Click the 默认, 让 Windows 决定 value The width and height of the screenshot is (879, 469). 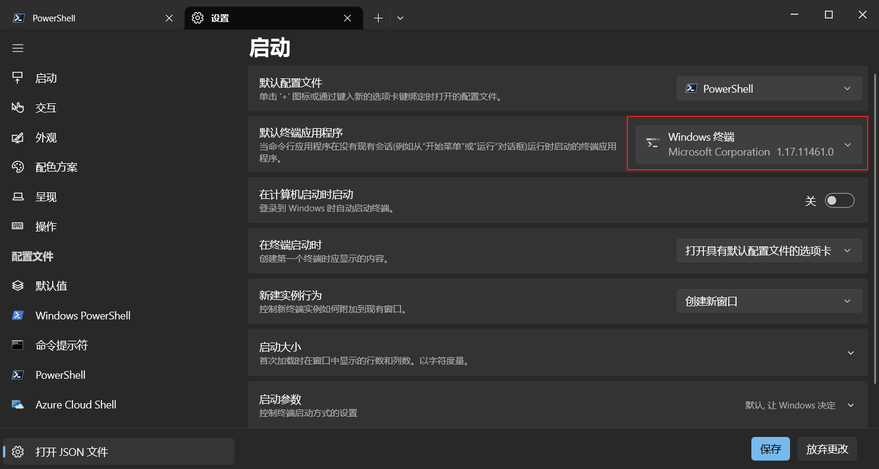tap(791, 405)
